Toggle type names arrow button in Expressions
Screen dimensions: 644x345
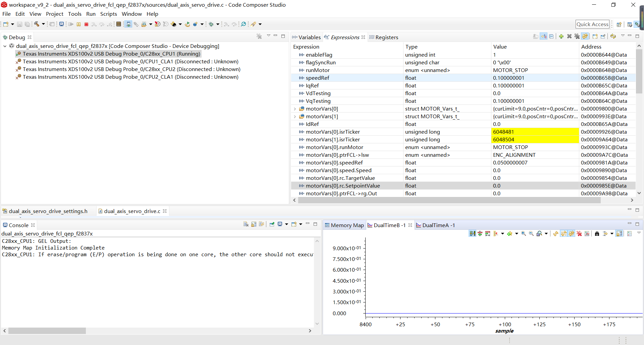pyautogui.click(x=544, y=36)
